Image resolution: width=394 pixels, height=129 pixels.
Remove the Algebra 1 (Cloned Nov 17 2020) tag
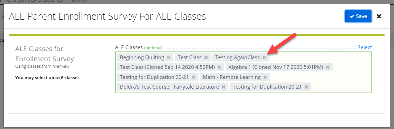[328, 67]
